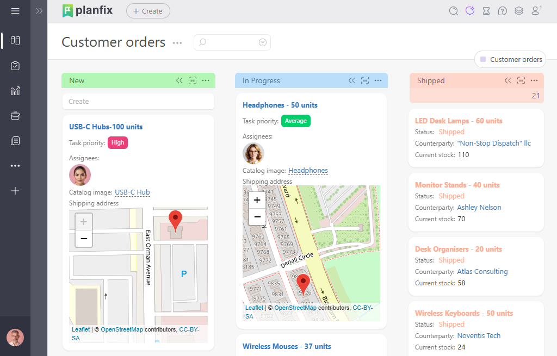The height and width of the screenshot is (356, 557).
Task: Open USB-C Hubs-100 units task
Action: [106, 127]
